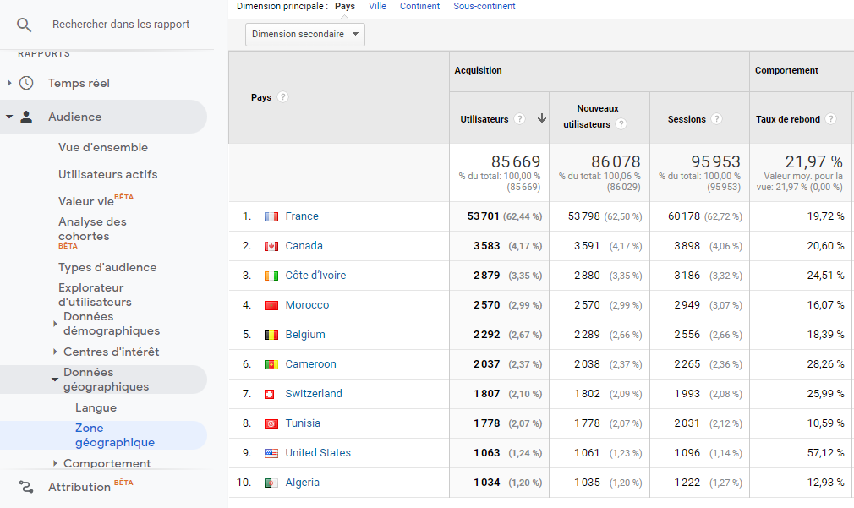The width and height of the screenshot is (854, 508).
Task: Switch primary dimension to Continent
Action: pos(419,6)
